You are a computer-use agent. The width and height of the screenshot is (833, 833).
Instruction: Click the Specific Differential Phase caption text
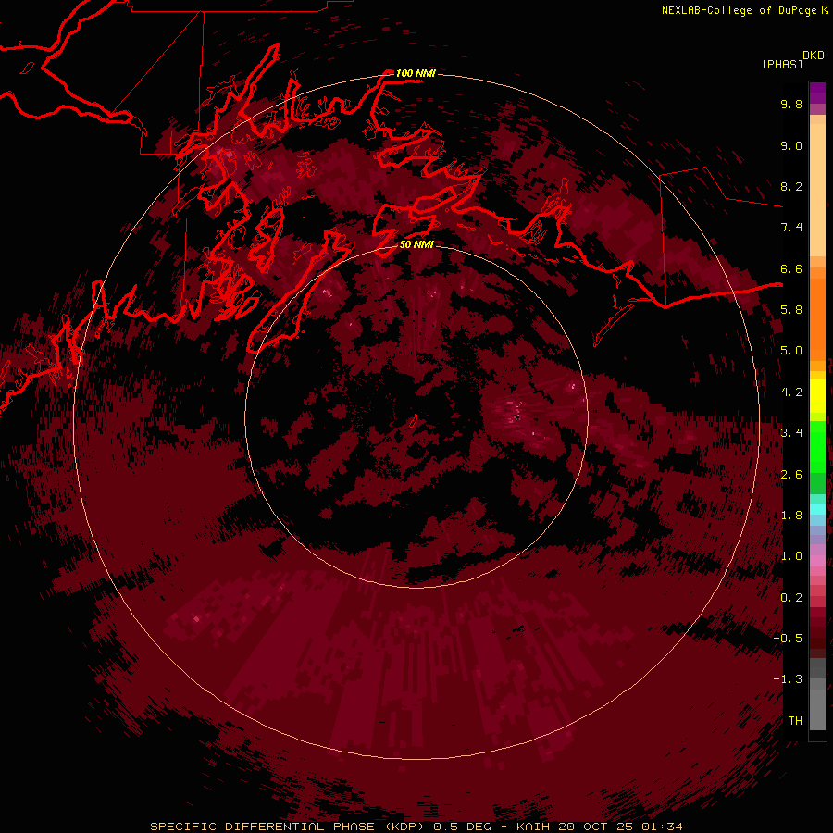click(416, 827)
